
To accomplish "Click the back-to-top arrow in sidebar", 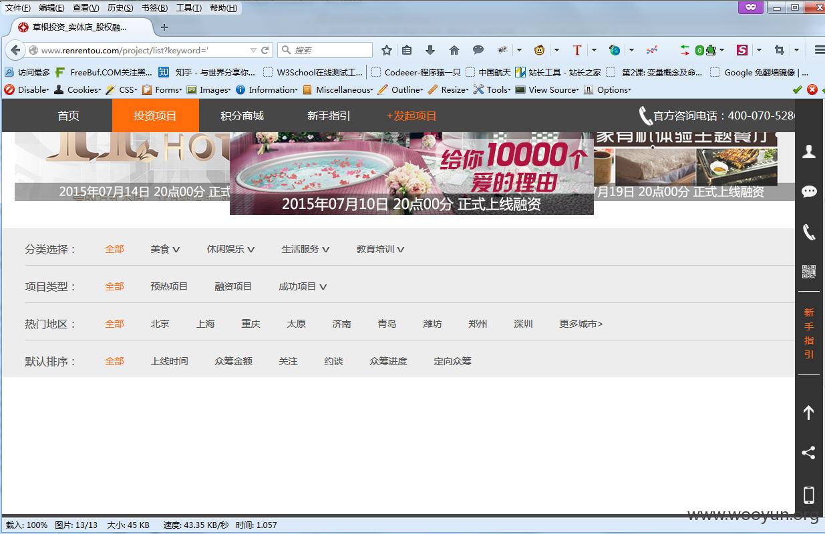I will (809, 413).
